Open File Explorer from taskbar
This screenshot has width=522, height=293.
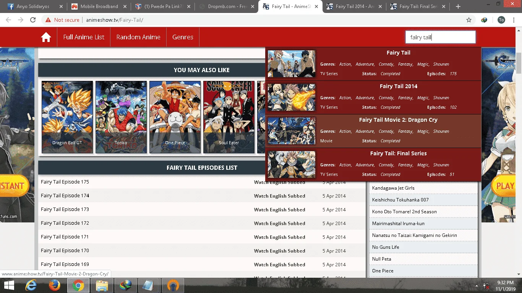click(102, 285)
